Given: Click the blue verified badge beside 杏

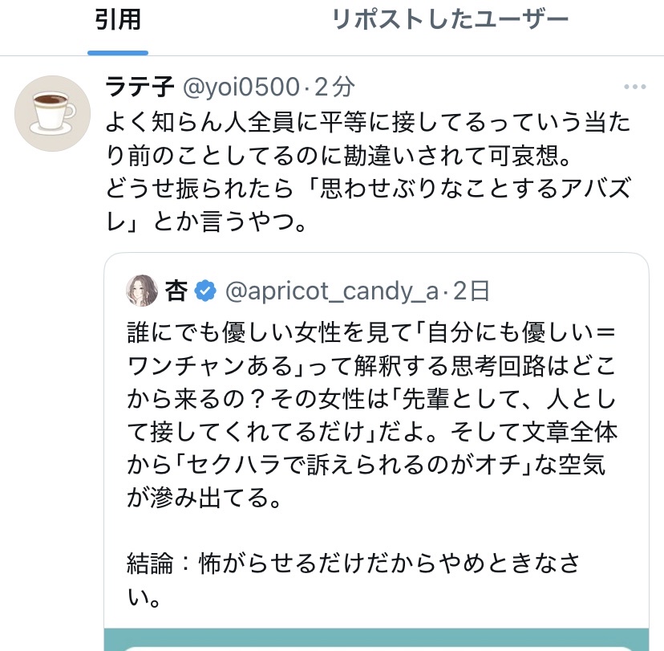Looking at the screenshot, I should [x=206, y=291].
